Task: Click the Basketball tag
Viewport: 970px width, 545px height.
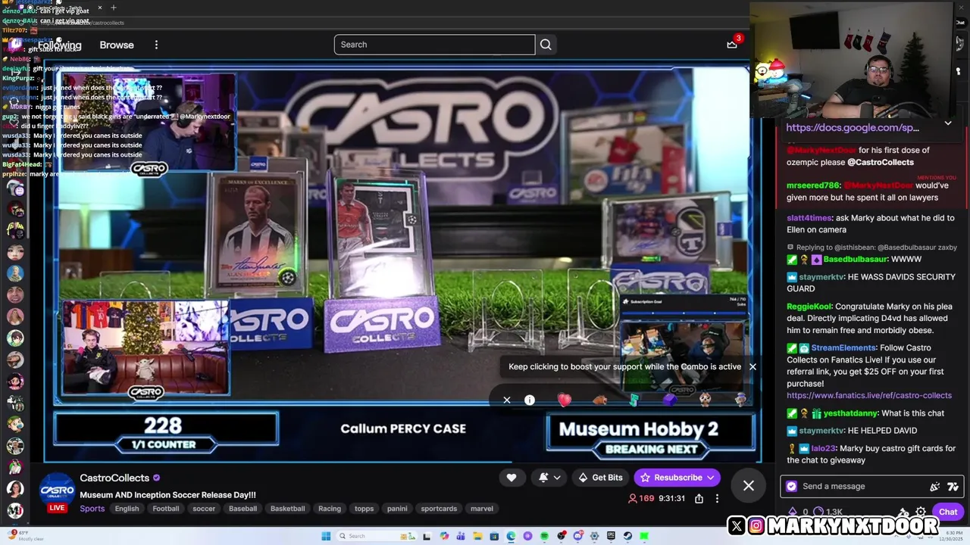Action: 288,509
